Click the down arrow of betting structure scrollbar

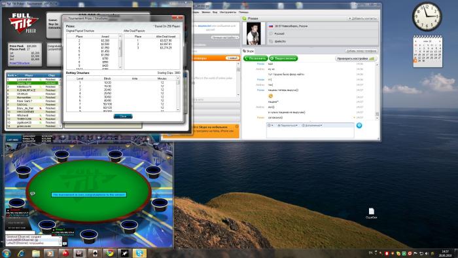coord(178,109)
